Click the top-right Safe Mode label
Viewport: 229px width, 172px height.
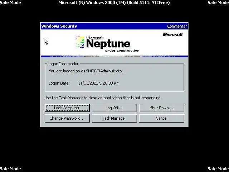click(218, 3)
